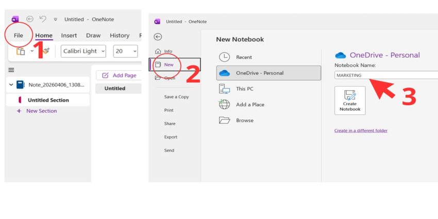Viewport: 438px width, 219px height.
Task: Click the OneNote logo in the left window
Action: [x=15, y=19]
